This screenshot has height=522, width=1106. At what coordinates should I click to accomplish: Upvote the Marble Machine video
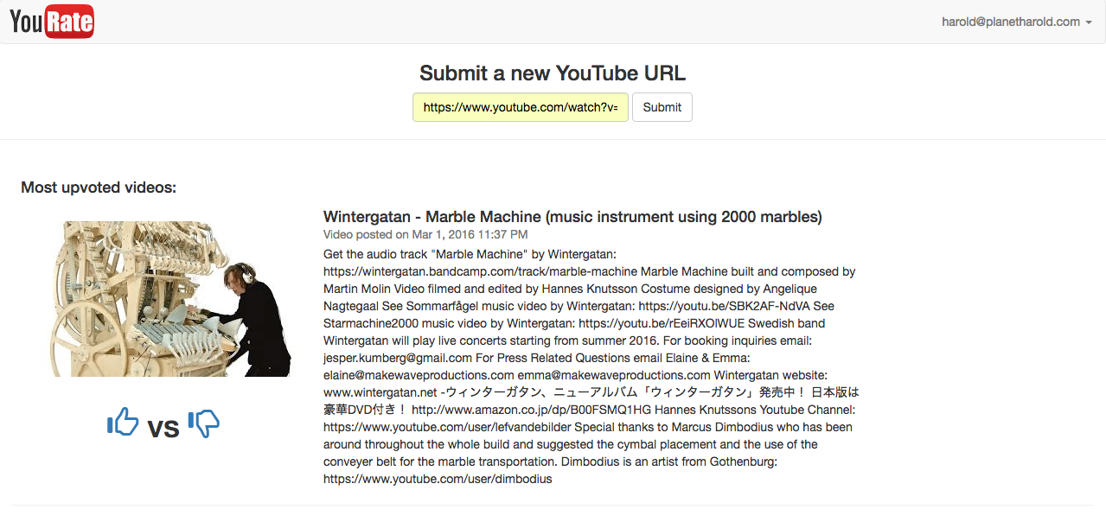tap(123, 423)
